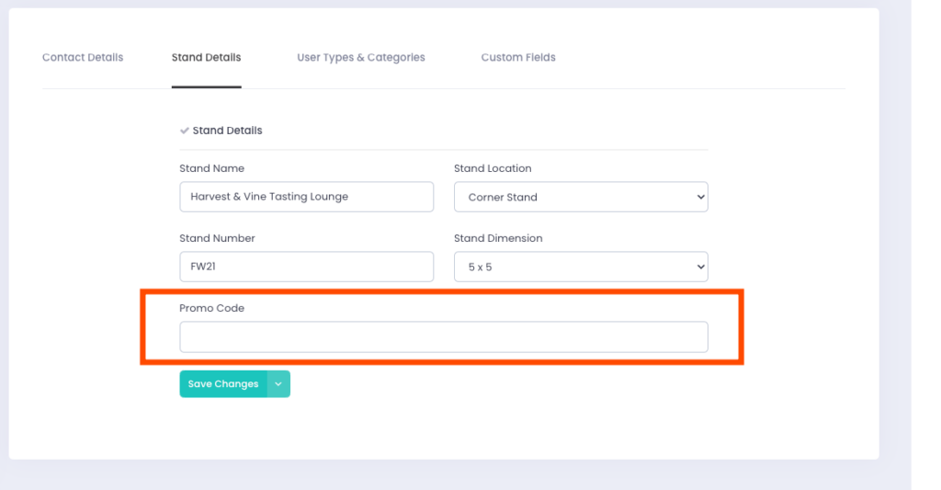Screen dimensions: 941x490
Task: Click the Stand Dimension field label
Action: pyautogui.click(x=498, y=238)
